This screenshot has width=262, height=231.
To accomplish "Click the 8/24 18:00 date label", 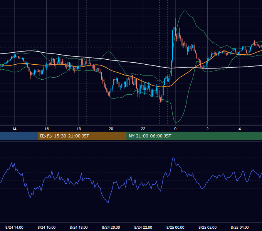I will [x=79, y=227].
